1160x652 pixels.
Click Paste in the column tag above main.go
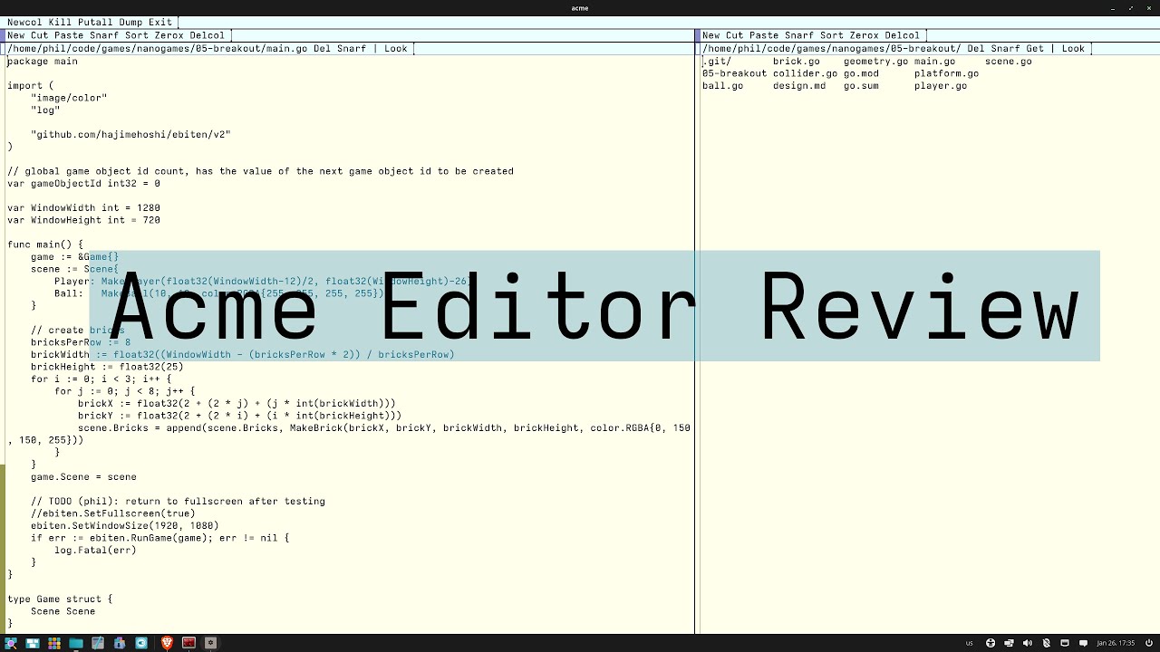(69, 35)
